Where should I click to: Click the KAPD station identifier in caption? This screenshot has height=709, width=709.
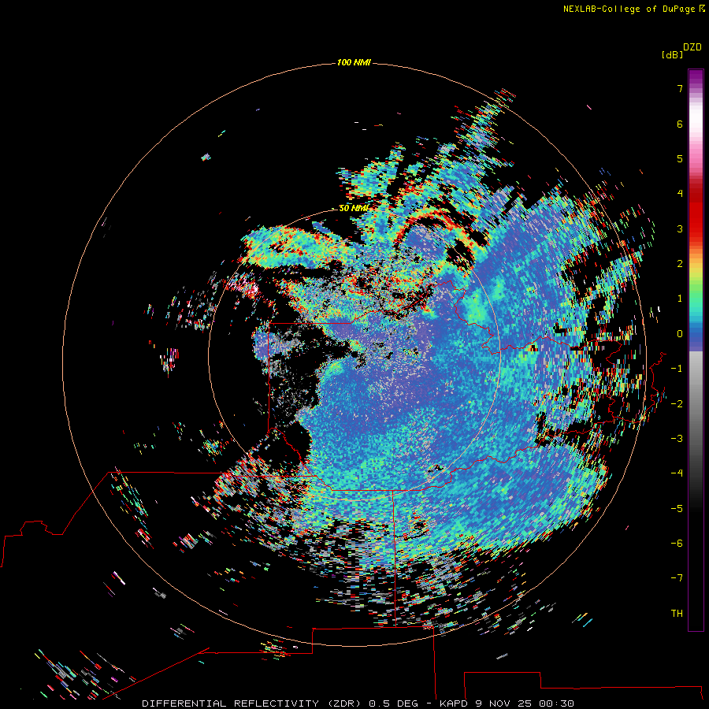tap(454, 703)
